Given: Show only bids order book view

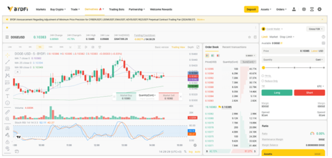Looking at the screenshot, I should (x=213, y=56).
